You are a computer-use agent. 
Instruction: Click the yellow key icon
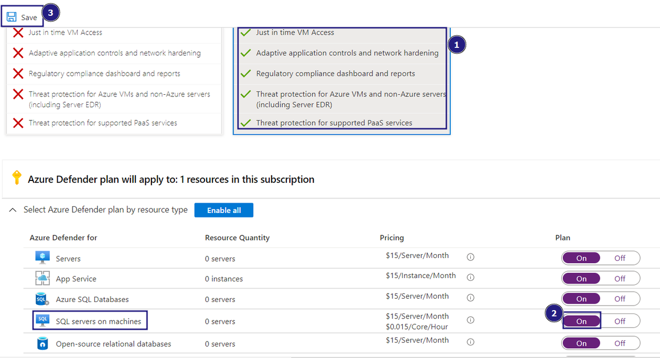[x=17, y=178]
